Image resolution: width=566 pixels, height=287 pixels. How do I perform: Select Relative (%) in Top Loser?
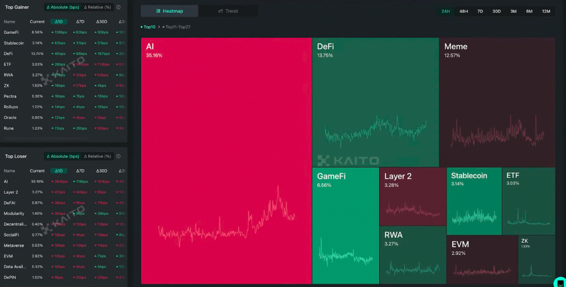[98, 156]
